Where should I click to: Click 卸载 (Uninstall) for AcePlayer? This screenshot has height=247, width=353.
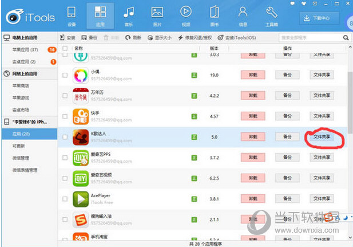[x=253, y=198]
